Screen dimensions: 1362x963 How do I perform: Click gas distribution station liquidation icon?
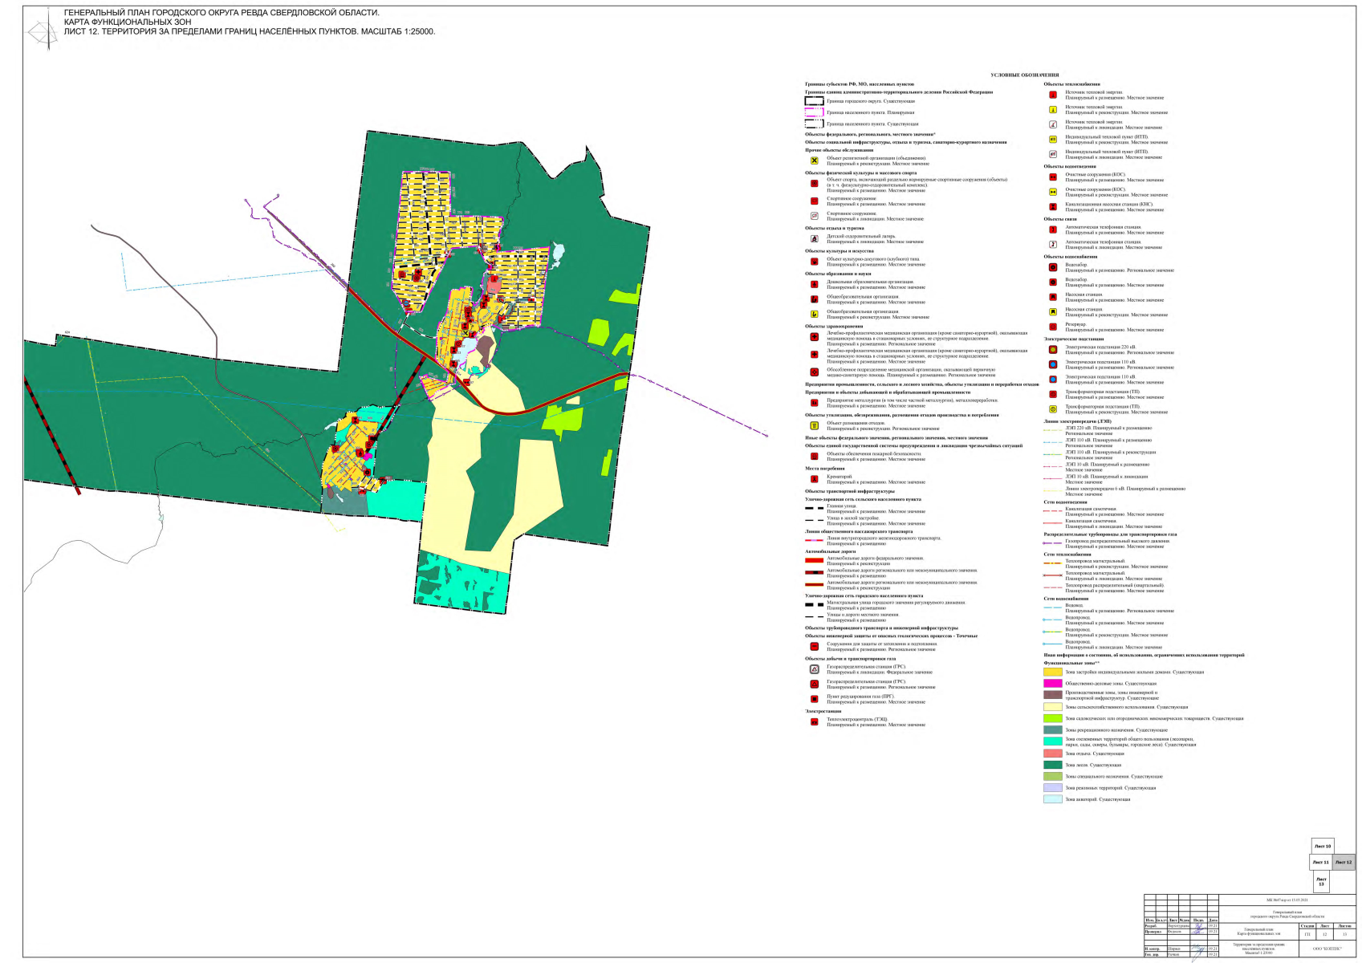[814, 668]
